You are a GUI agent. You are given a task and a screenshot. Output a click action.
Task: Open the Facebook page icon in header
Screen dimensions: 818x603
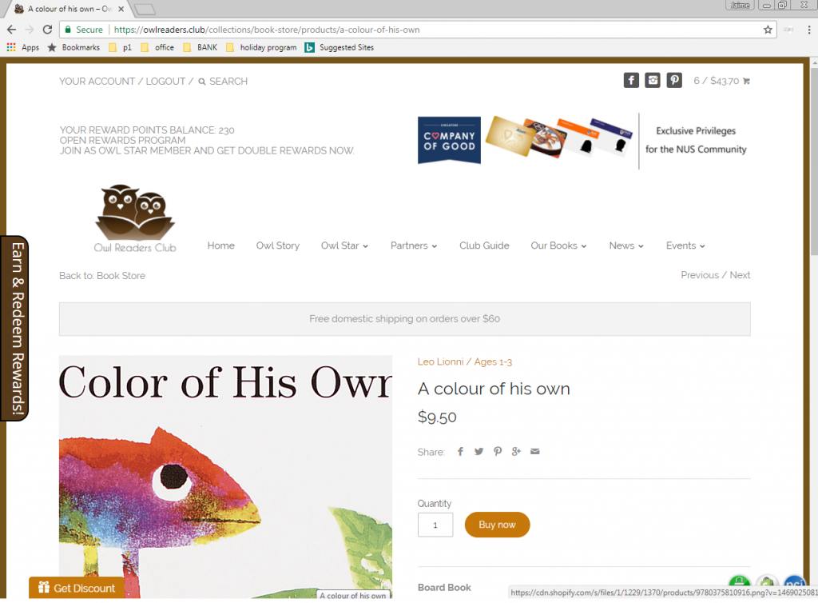(x=631, y=81)
